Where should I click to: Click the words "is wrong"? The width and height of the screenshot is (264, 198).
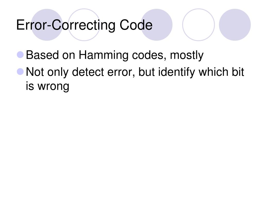pos(47,86)
